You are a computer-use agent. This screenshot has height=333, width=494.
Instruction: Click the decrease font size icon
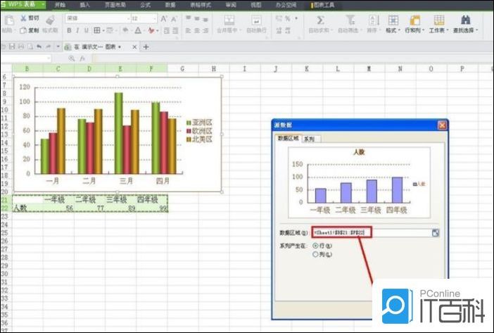(x=174, y=19)
